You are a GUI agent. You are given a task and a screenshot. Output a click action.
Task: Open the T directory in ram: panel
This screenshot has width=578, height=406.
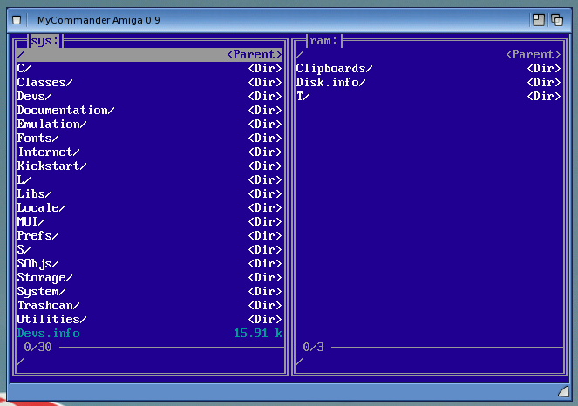(x=303, y=97)
